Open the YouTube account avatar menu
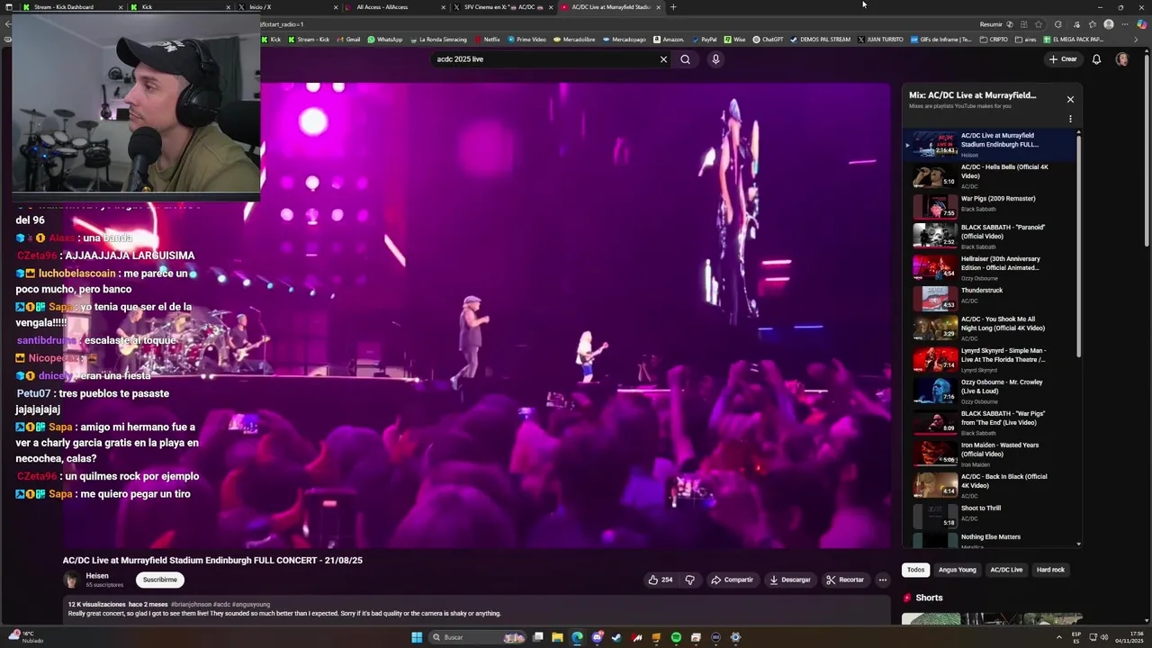 (x=1121, y=59)
